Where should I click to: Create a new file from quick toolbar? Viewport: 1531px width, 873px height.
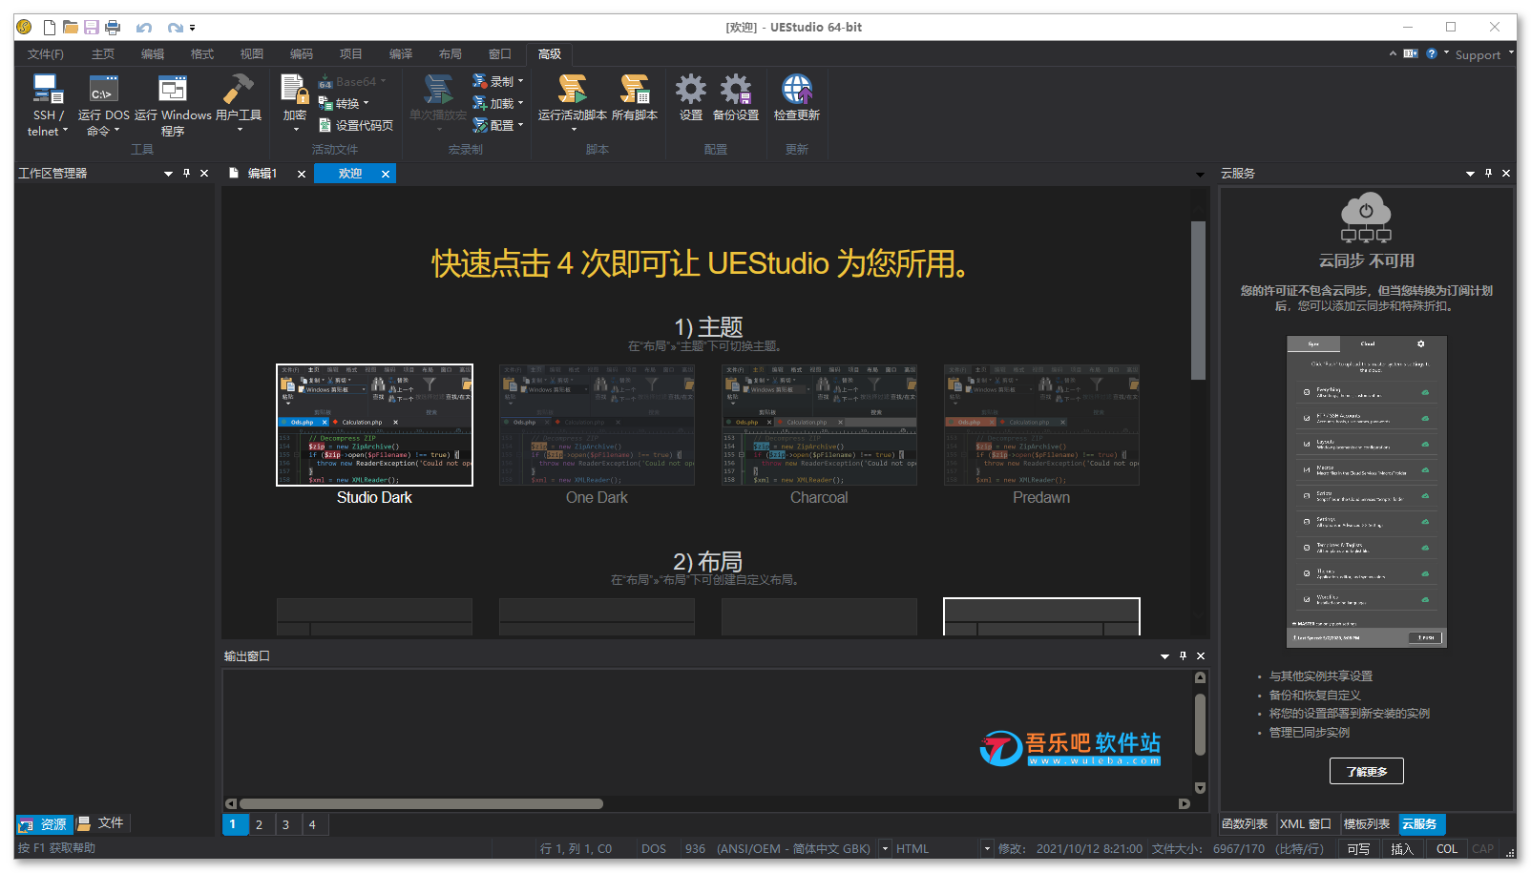click(x=50, y=28)
